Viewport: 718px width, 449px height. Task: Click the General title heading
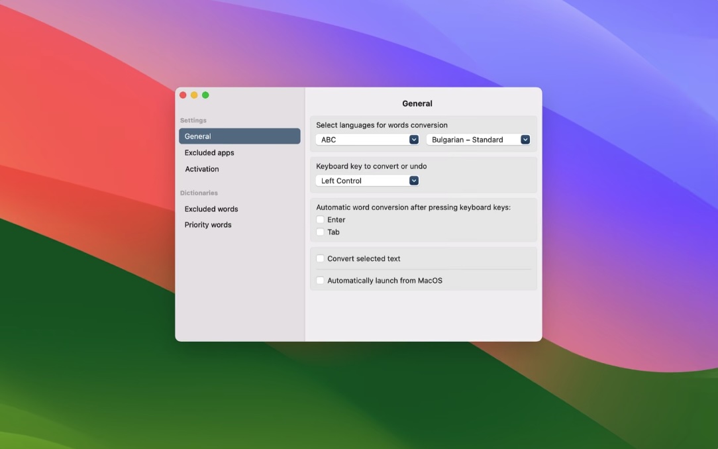pyautogui.click(x=417, y=103)
